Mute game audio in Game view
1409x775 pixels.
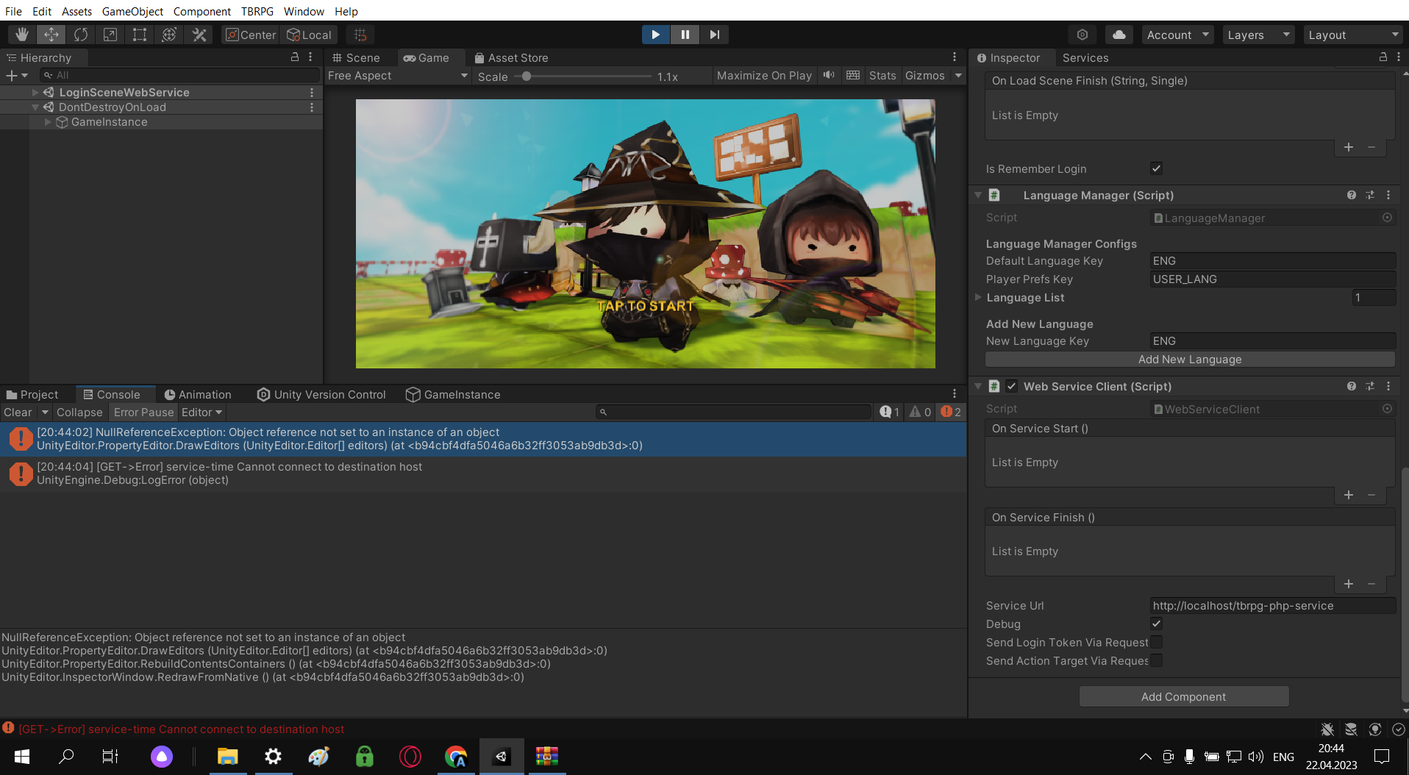pos(828,75)
